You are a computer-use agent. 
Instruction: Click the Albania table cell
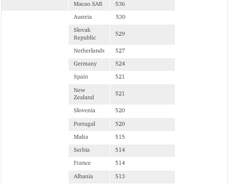click(x=89, y=177)
